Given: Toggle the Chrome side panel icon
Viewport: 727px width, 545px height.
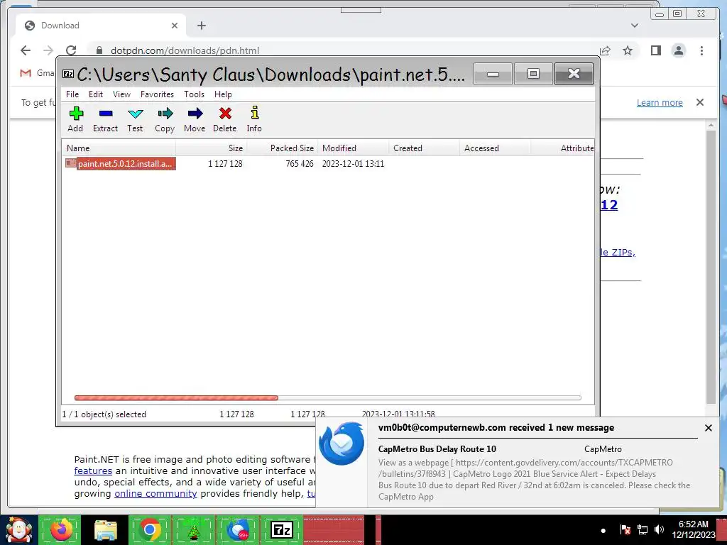Looking at the screenshot, I should point(655,50).
